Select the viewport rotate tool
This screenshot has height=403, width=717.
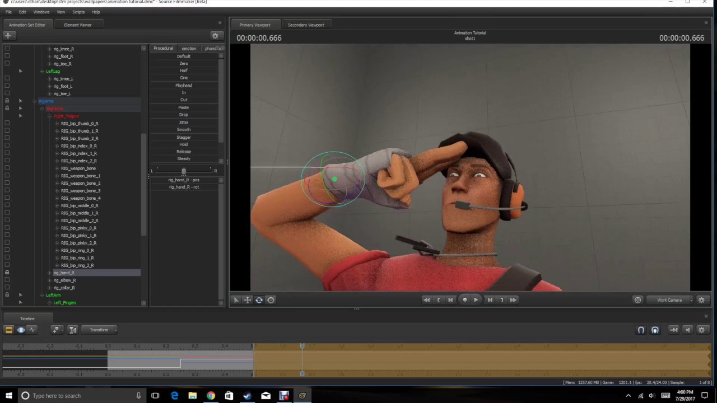click(259, 300)
